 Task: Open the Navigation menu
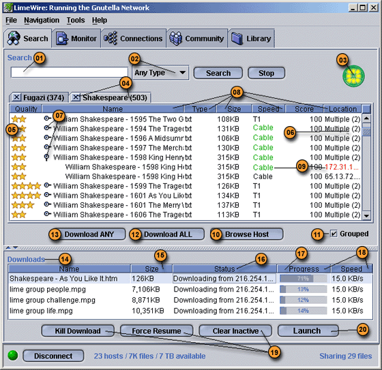pos(42,20)
